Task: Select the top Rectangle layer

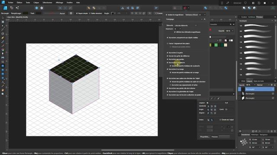Action: pos(256,89)
